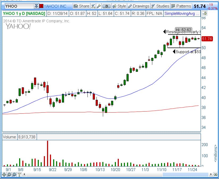Click the Hi: 52.62 price bubble

[183, 30]
